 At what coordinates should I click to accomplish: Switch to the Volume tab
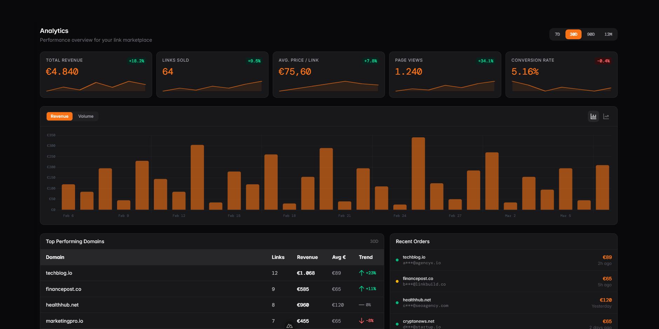click(86, 116)
